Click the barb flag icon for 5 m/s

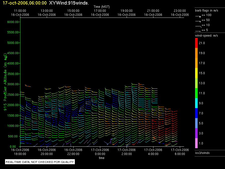198,31
